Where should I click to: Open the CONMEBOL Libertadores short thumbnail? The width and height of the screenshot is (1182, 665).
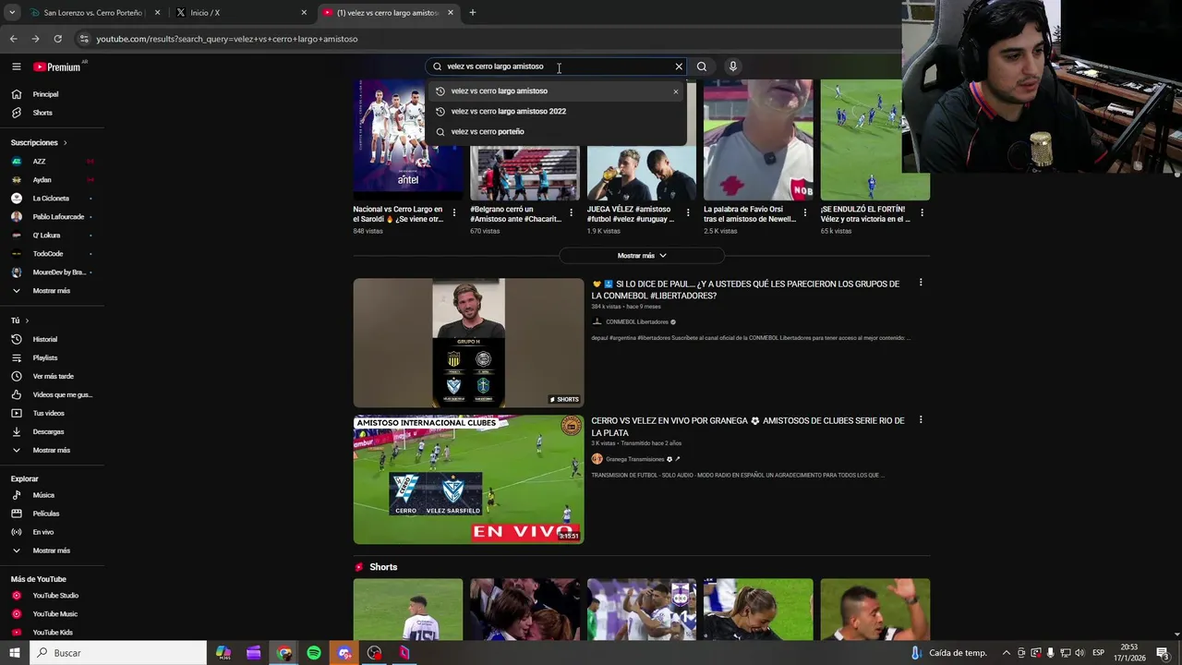coord(468,343)
